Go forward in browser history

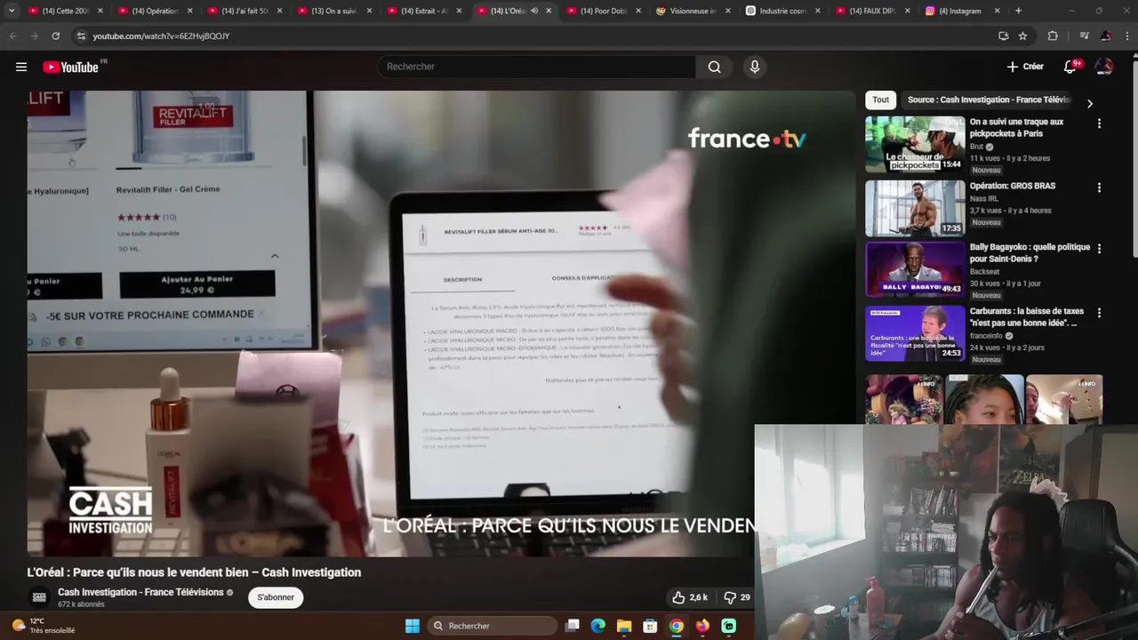tap(34, 36)
